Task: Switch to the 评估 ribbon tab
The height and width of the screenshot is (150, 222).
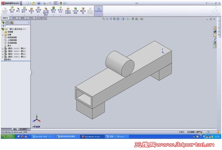Action: [x=31, y=18]
